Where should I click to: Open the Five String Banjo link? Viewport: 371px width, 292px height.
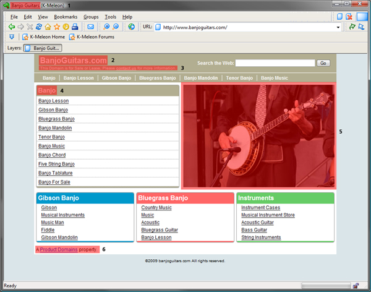point(56,164)
